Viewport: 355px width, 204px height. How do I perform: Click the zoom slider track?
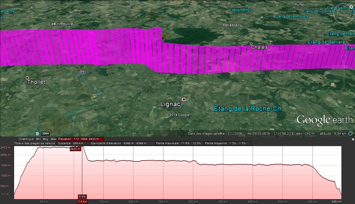click(x=344, y=73)
